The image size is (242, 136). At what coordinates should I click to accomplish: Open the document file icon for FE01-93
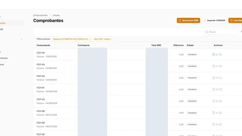click(213, 66)
